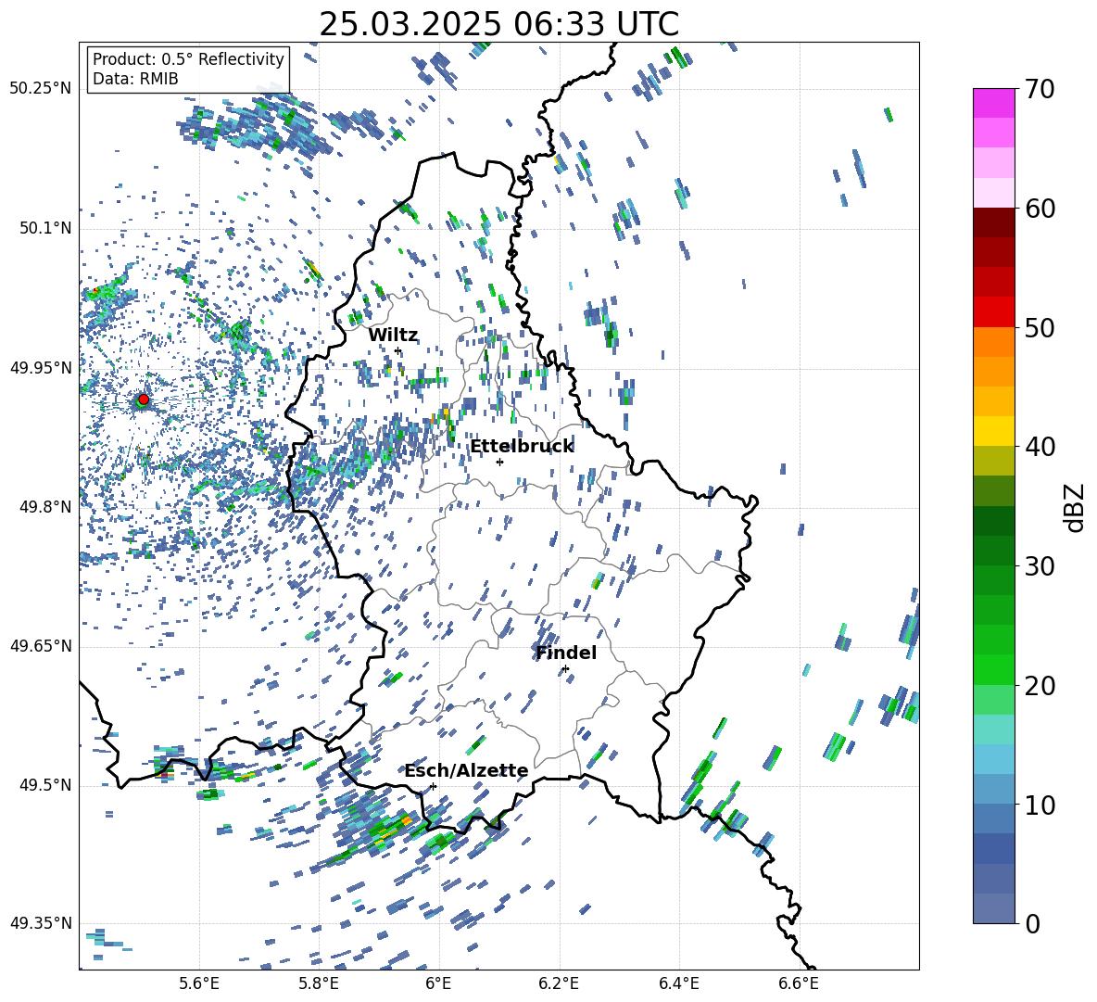Click the Wiltz station cross marker
The height and width of the screenshot is (1002, 1097).
click(398, 351)
